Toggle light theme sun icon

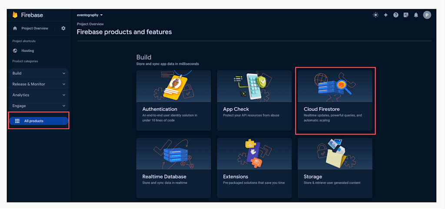pyautogui.click(x=375, y=15)
